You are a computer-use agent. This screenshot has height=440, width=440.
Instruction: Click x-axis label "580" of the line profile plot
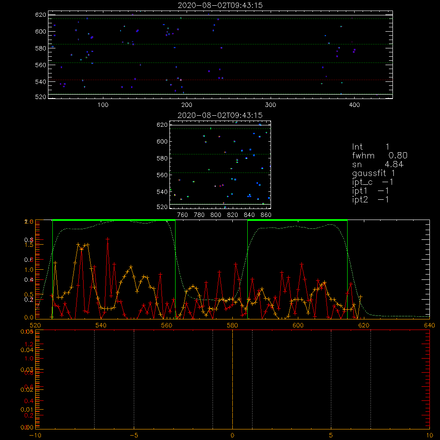(232, 326)
